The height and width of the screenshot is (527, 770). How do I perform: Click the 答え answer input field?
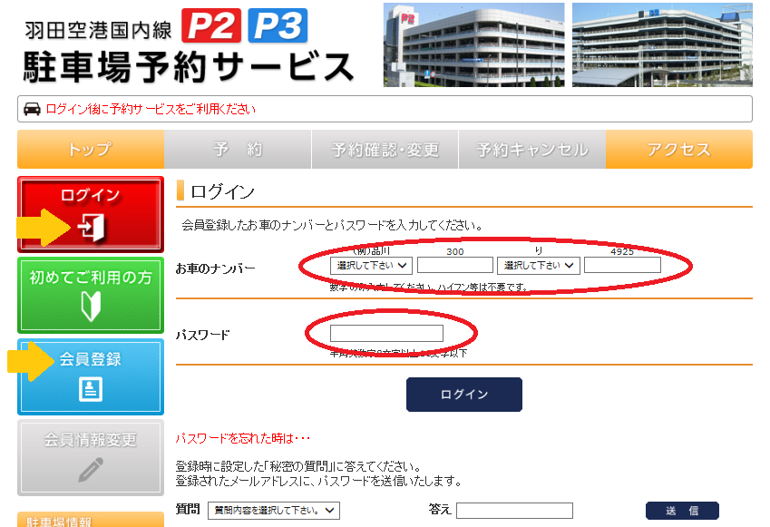tap(514, 511)
